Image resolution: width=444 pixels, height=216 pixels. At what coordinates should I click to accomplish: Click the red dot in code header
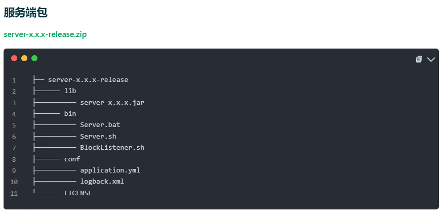pos(14,58)
